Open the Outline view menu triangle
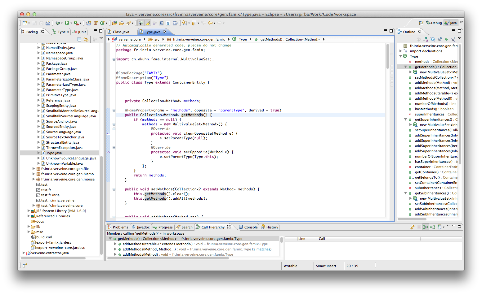This screenshot has width=482, height=295. point(460,38)
